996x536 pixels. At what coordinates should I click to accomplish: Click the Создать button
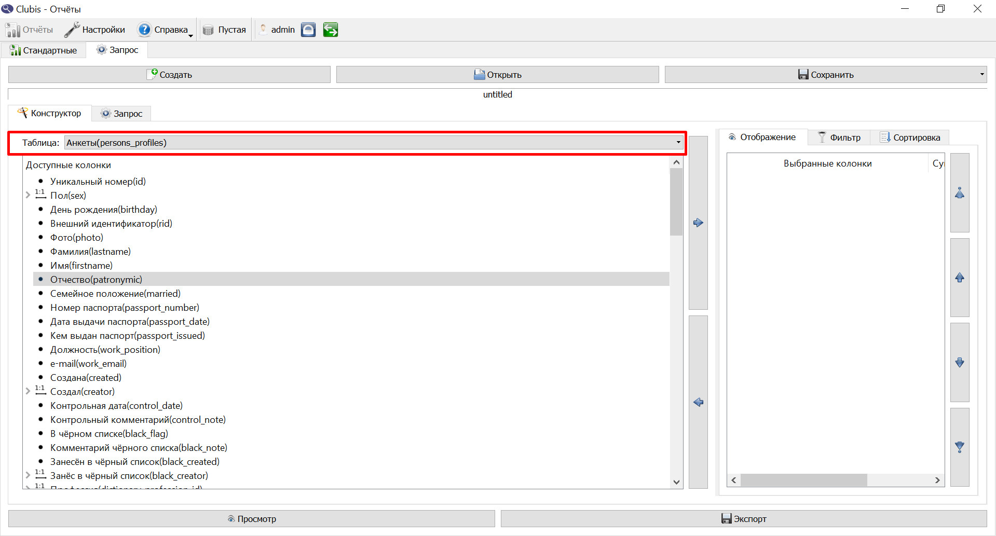[x=169, y=74]
